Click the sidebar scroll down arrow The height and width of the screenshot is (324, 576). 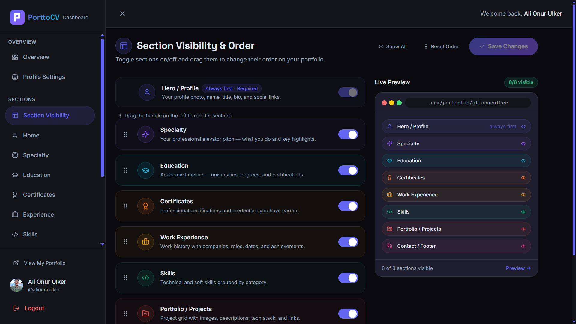[102, 244]
